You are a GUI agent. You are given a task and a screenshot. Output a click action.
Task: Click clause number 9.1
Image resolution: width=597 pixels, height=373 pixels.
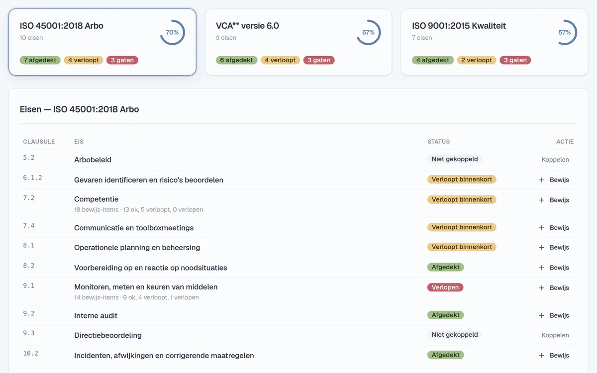(x=29, y=285)
